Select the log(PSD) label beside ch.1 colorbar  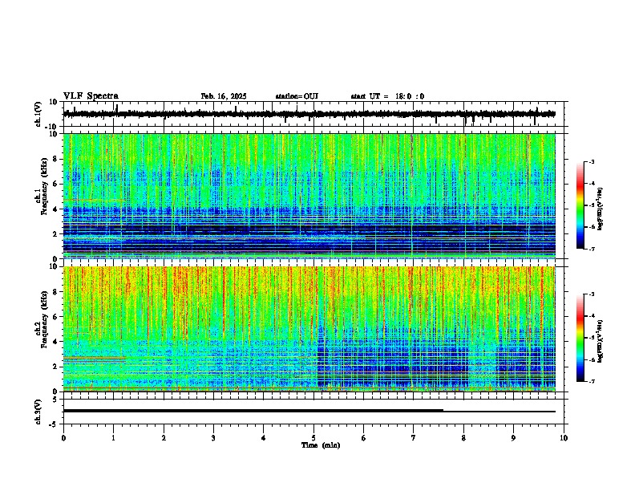coord(601,209)
